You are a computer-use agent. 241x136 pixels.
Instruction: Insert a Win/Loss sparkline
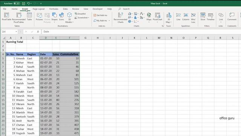[193, 18]
